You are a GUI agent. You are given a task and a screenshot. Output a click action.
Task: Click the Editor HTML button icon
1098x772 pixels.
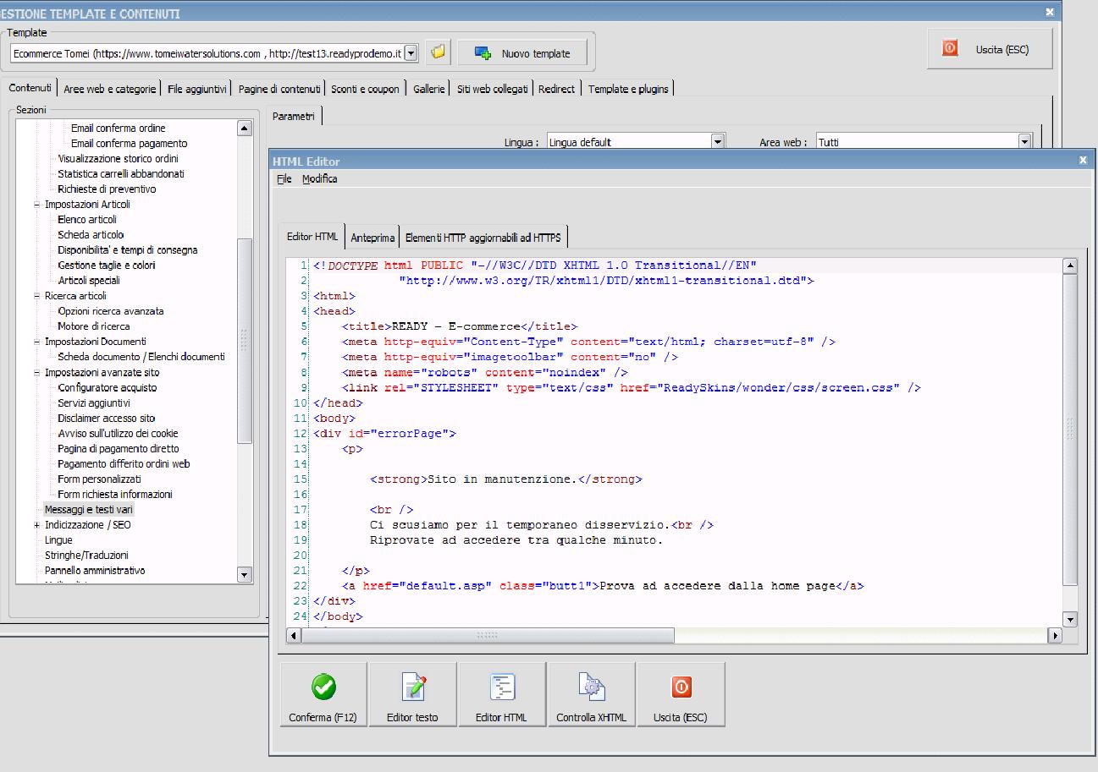(x=502, y=687)
